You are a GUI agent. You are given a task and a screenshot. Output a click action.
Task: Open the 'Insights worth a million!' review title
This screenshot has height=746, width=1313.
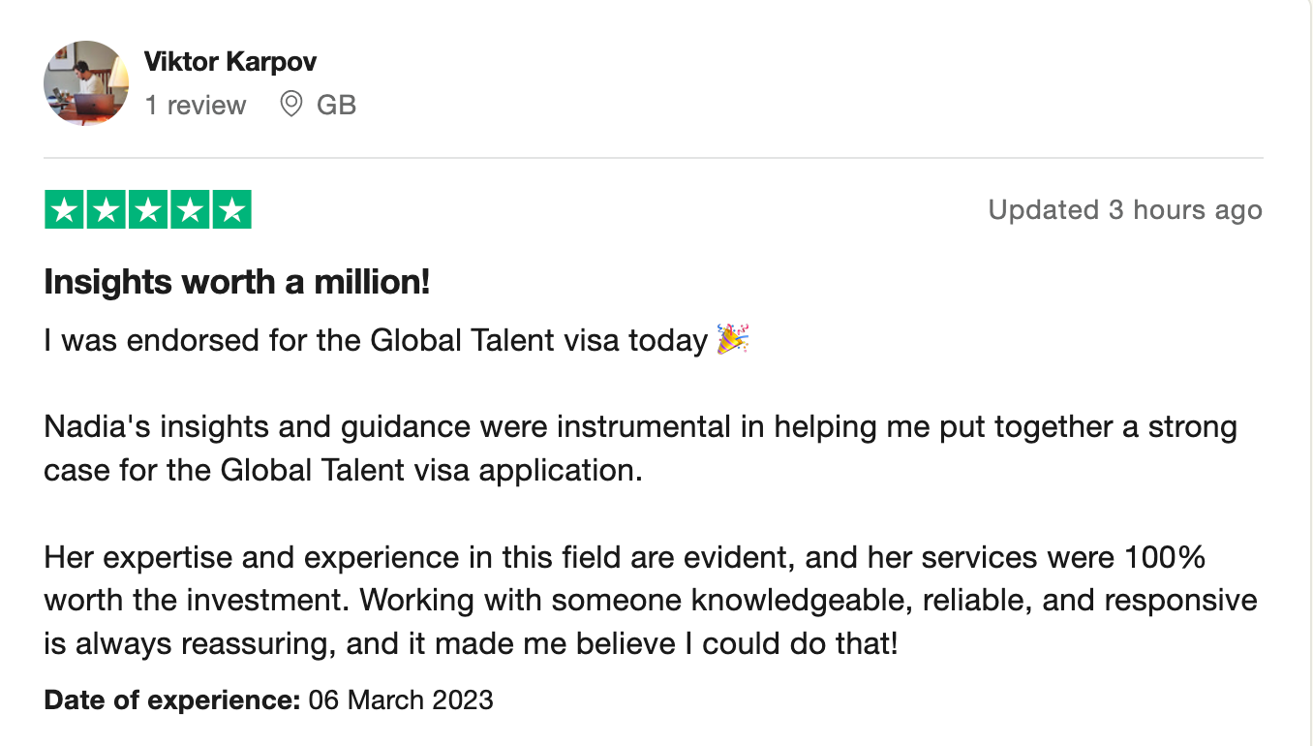(x=237, y=283)
